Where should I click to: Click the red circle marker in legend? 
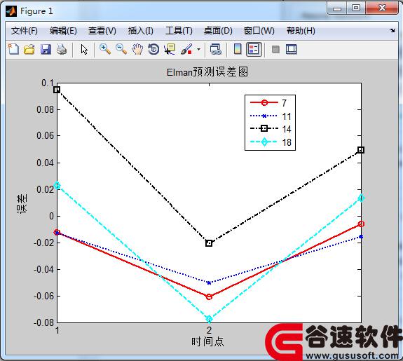[x=264, y=102]
